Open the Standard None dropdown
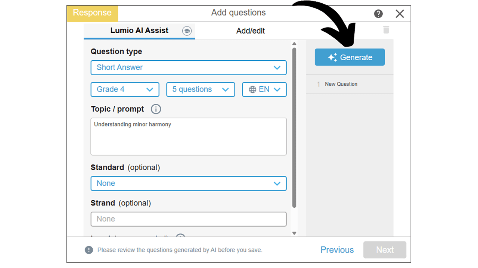This screenshot has width=478, height=268. [189, 183]
